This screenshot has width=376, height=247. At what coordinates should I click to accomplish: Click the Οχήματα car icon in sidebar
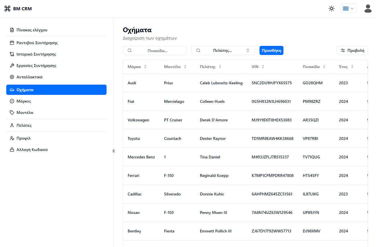pyautogui.click(x=12, y=90)
